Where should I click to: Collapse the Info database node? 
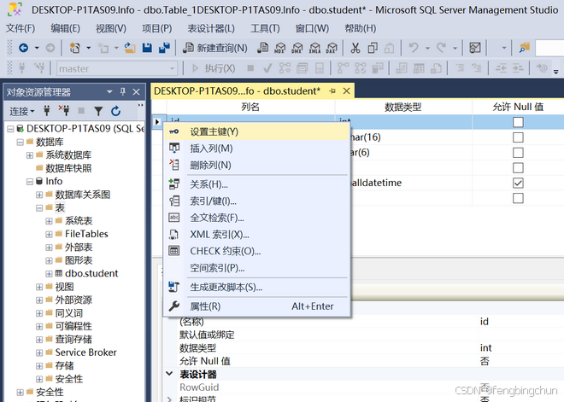pos(30,182)
